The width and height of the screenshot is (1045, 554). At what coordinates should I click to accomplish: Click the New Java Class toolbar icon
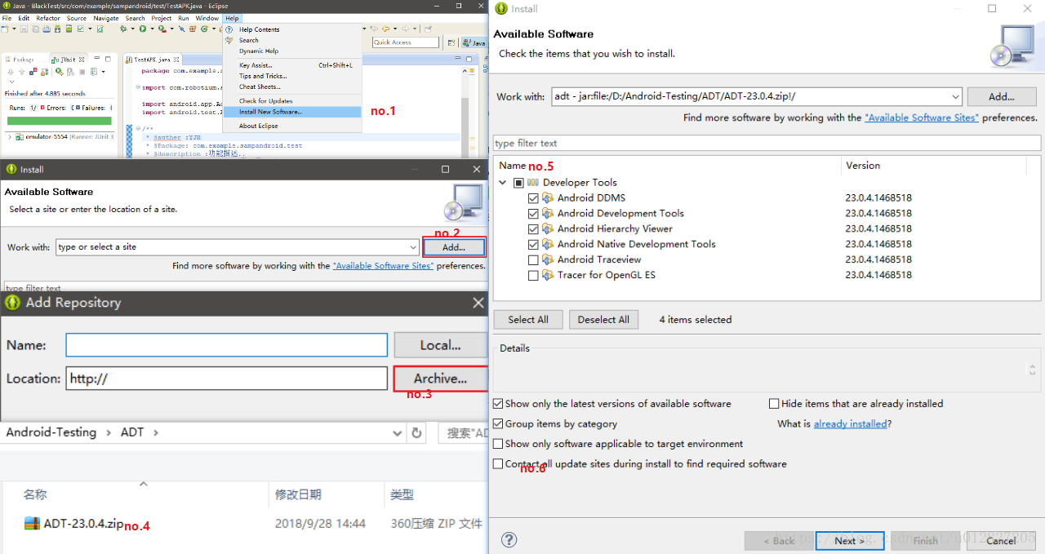click(204, 29)
